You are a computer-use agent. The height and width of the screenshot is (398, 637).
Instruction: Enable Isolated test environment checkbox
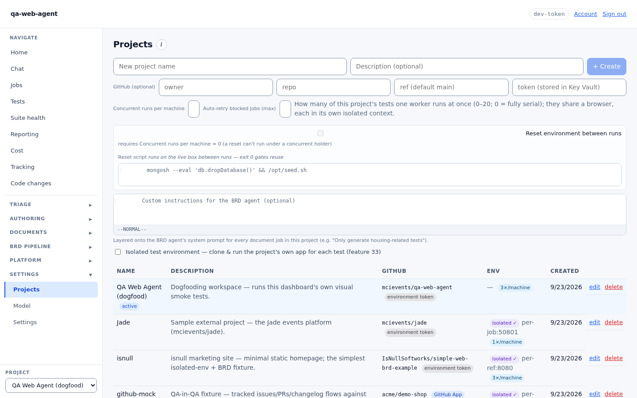coord(118,252)
